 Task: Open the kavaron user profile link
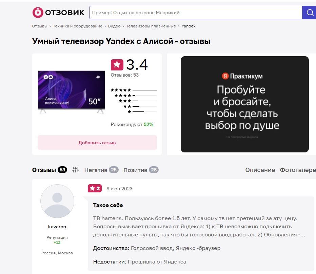(57, 227)
